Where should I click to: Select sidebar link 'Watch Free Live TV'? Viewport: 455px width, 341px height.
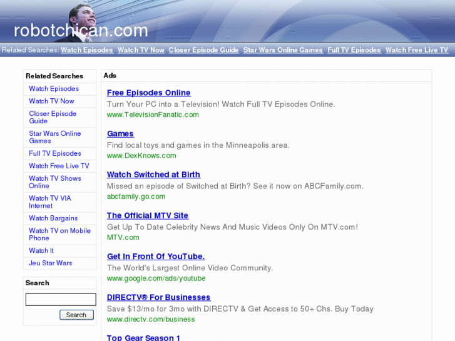pyautogui.click(x=59, y=166)
